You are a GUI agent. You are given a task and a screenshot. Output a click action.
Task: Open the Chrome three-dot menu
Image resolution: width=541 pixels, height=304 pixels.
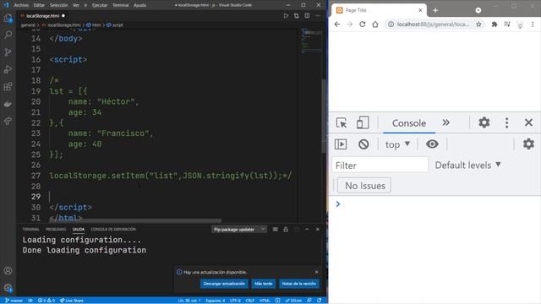pos(533,24)
